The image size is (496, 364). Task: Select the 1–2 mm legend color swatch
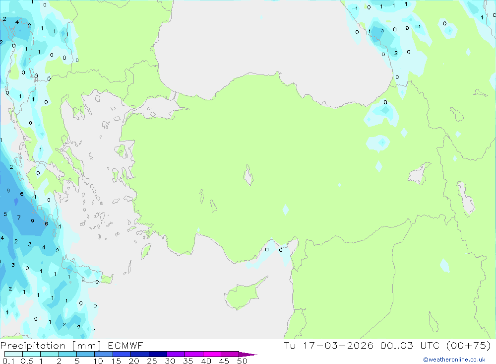pyautogui.click(x=49, y=354)
